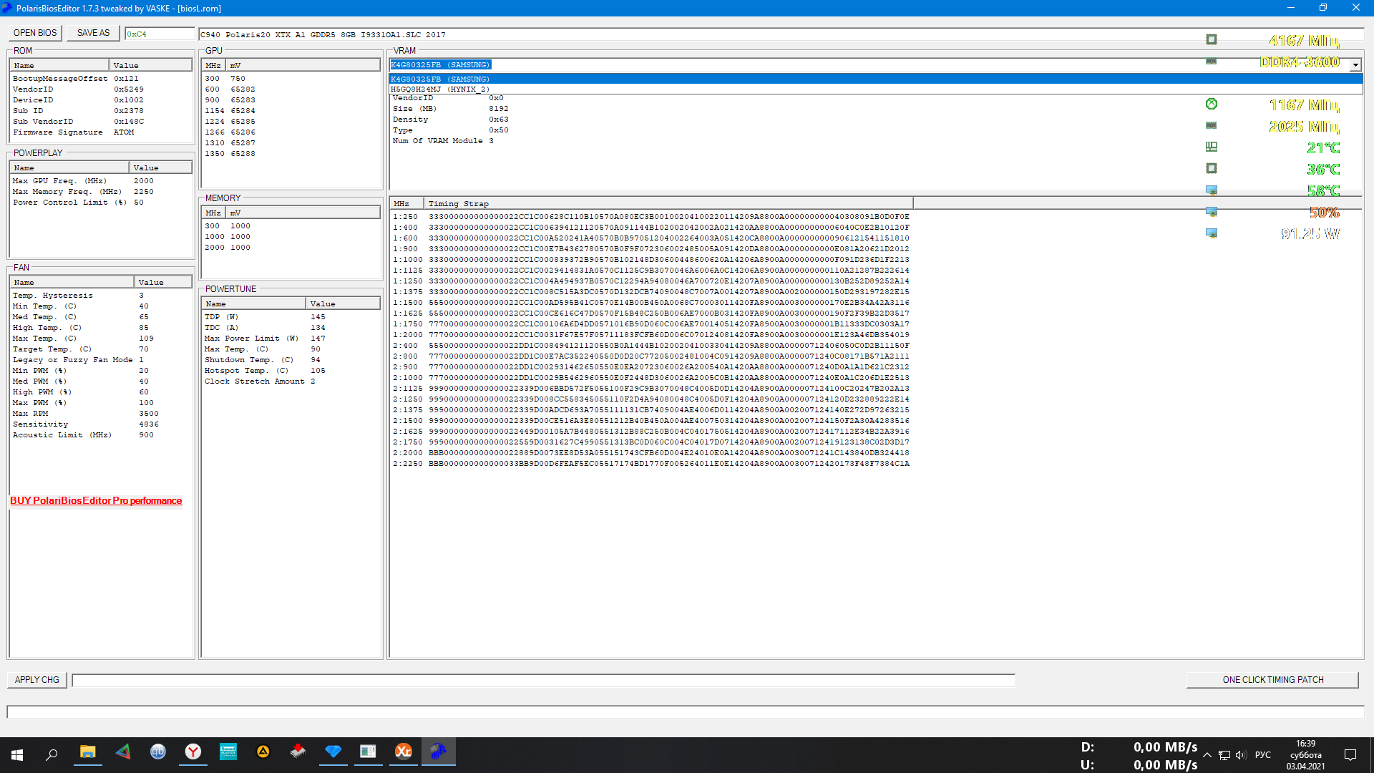Select Clock Stretch Amount row
Viewport: 1374px width, 773px height.
click(291, 381)
